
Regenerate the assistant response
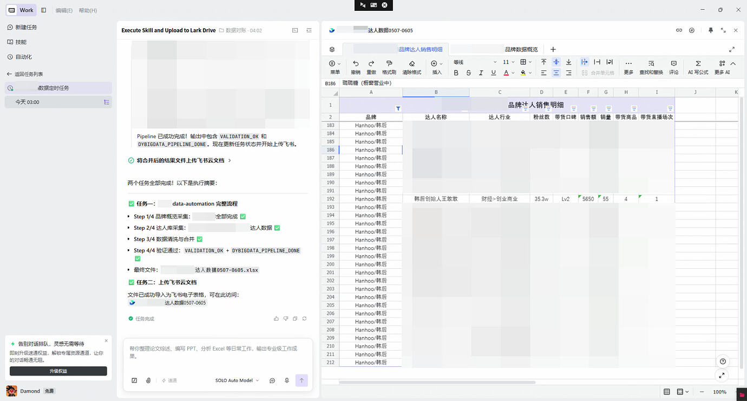304,319
